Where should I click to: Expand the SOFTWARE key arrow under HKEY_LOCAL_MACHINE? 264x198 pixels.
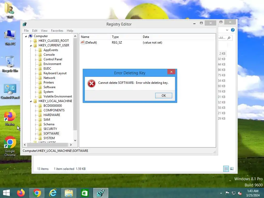[x=36, y=134]
